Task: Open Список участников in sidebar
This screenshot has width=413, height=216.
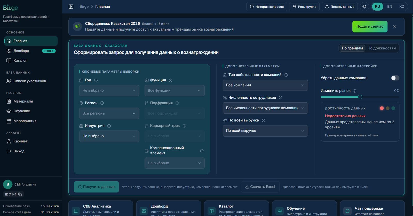Action: (31, 81)
